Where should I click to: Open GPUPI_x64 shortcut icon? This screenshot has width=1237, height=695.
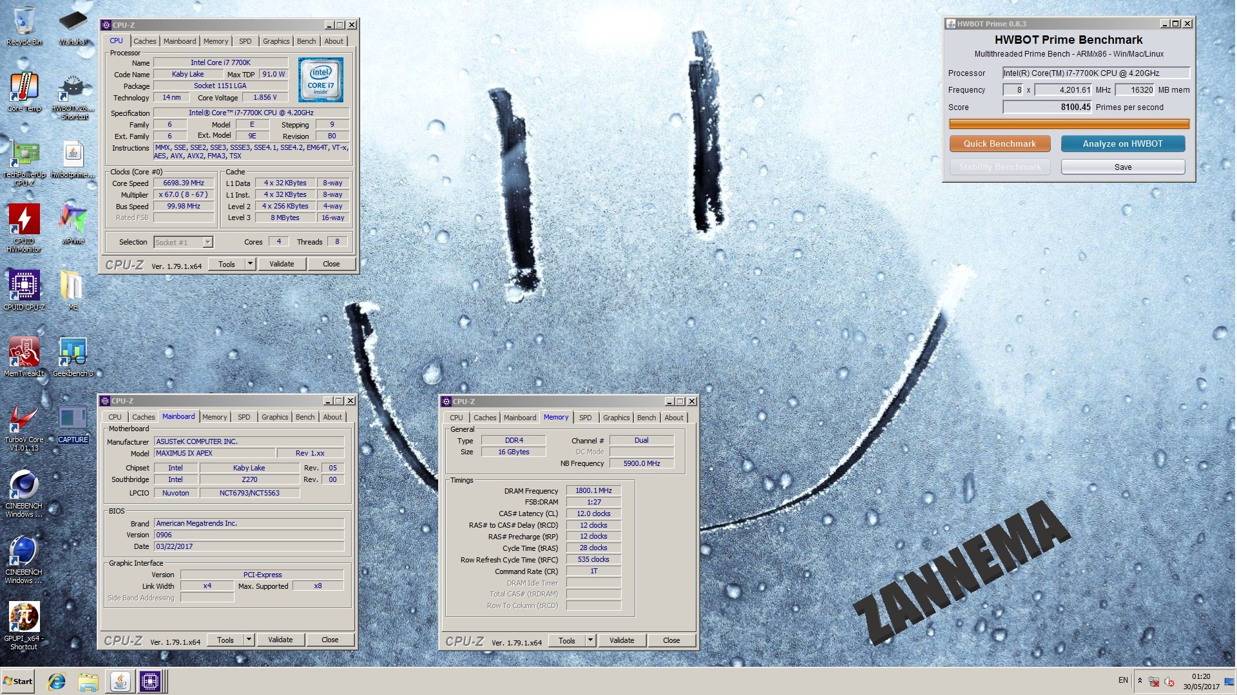tap(24, 625)
